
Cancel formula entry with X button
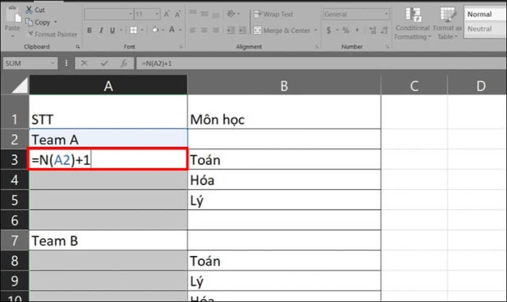pyautogui.click(x=84, y=63)
